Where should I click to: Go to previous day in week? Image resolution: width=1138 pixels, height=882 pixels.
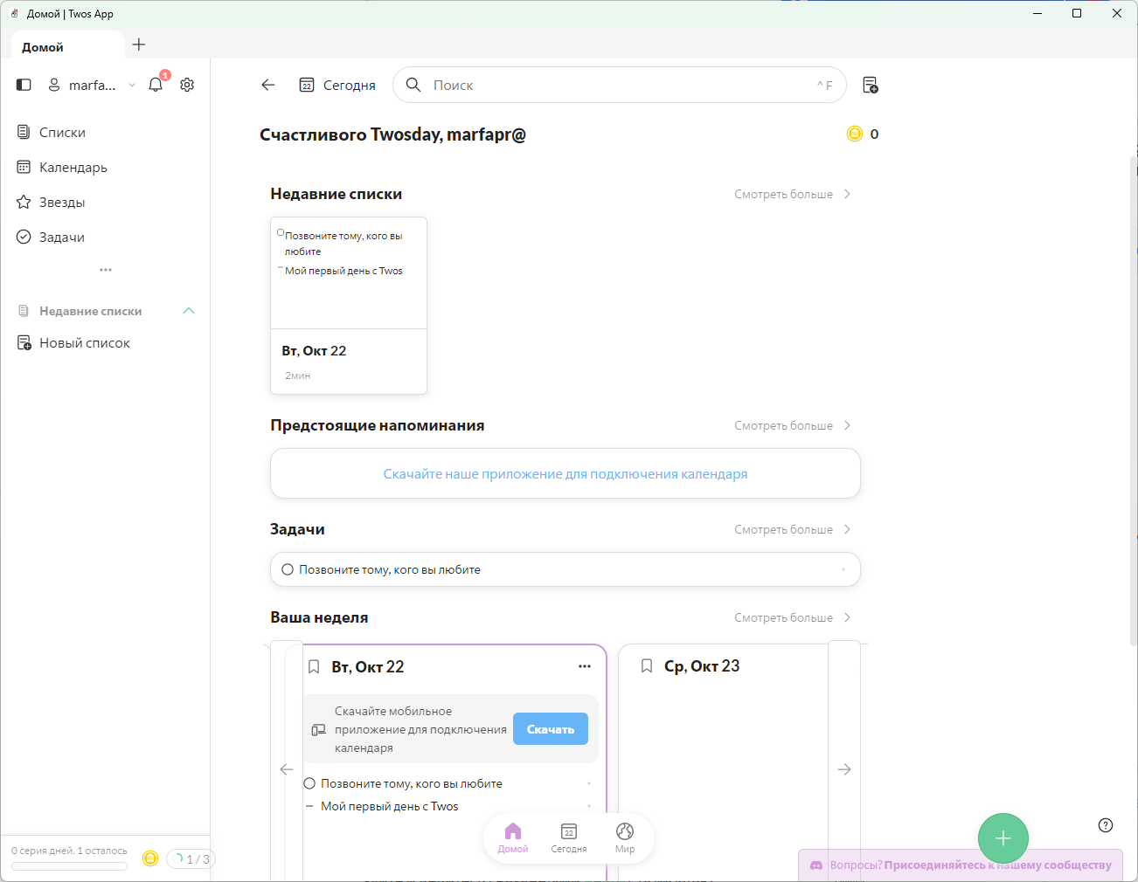click(x=286, y=769)
